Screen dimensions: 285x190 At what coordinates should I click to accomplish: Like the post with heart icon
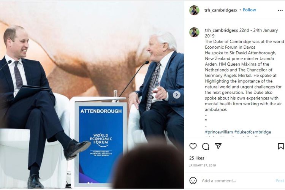[193, 146]
